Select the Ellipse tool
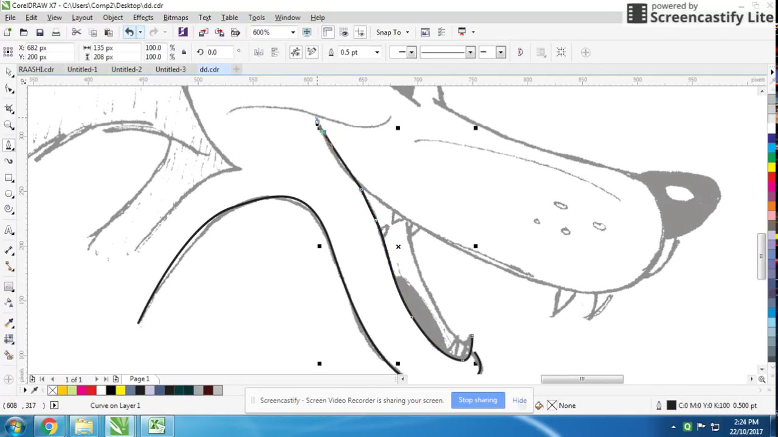Screen dimensions: 778x437 tap(9, 194)
